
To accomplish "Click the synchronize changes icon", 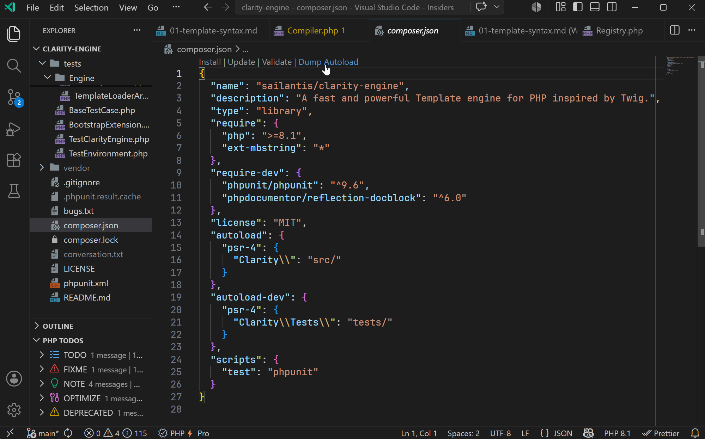I will coord(68,433).
